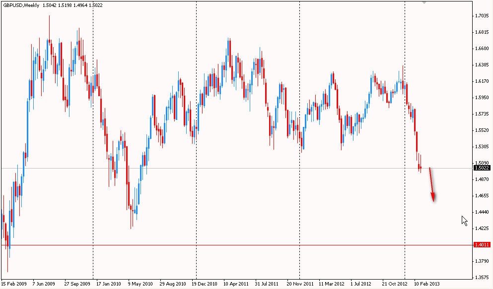The image size is (493, 289).
Task: Click the 10 Feb 2013 date label
Action: tap(427, 284)
